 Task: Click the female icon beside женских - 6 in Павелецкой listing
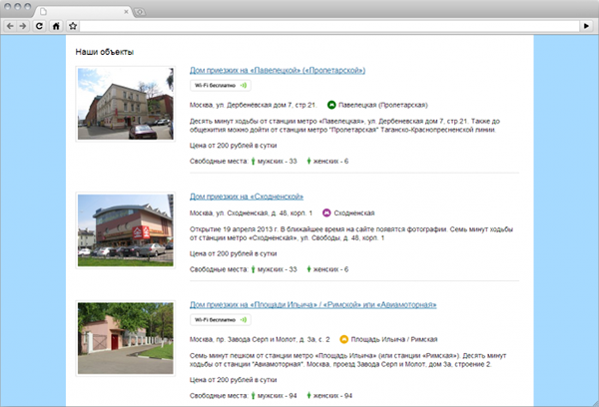[308, 162]
